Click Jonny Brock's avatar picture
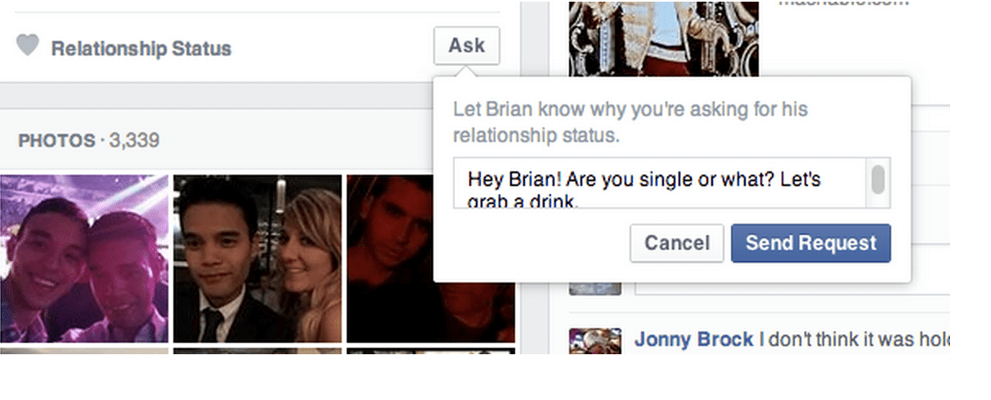Image resolution: width=991 pixels, height=400 pixels. [595, 341]
